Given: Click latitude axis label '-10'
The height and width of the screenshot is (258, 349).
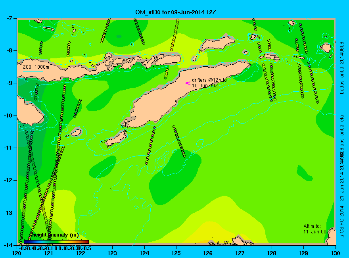Looking at the screenshot, I should coord(8,116).
